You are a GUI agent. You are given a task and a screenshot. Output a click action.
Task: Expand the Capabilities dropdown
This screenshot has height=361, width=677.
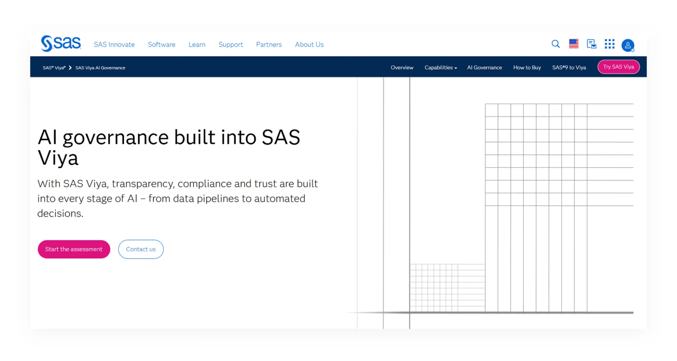(441, 67)
